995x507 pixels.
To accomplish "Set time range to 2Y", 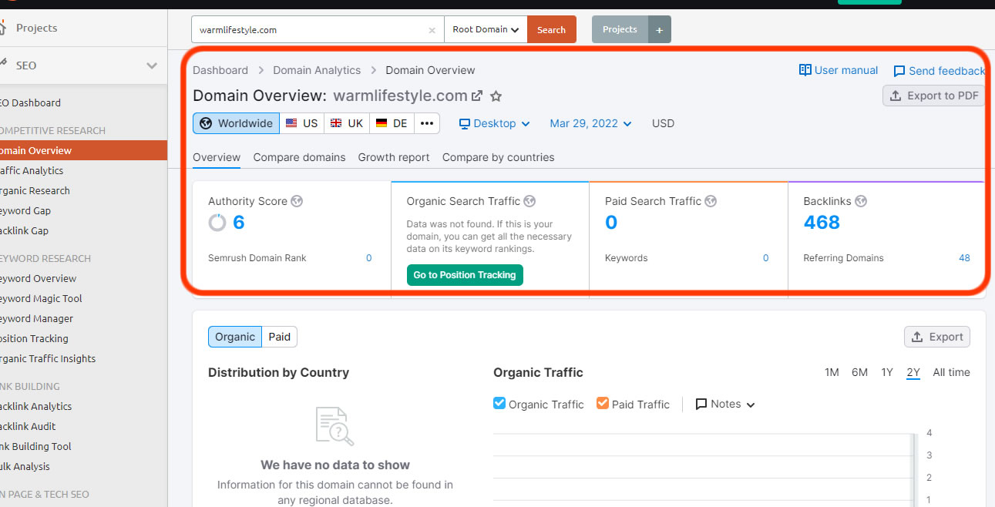I will [913, 372].
